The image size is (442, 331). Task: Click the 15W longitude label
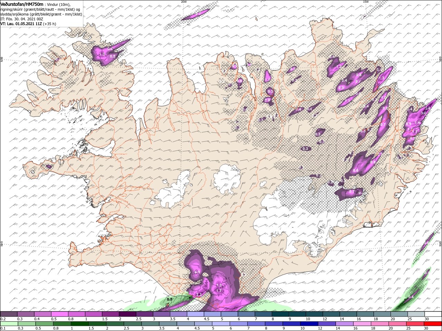(x=365, y=1)
